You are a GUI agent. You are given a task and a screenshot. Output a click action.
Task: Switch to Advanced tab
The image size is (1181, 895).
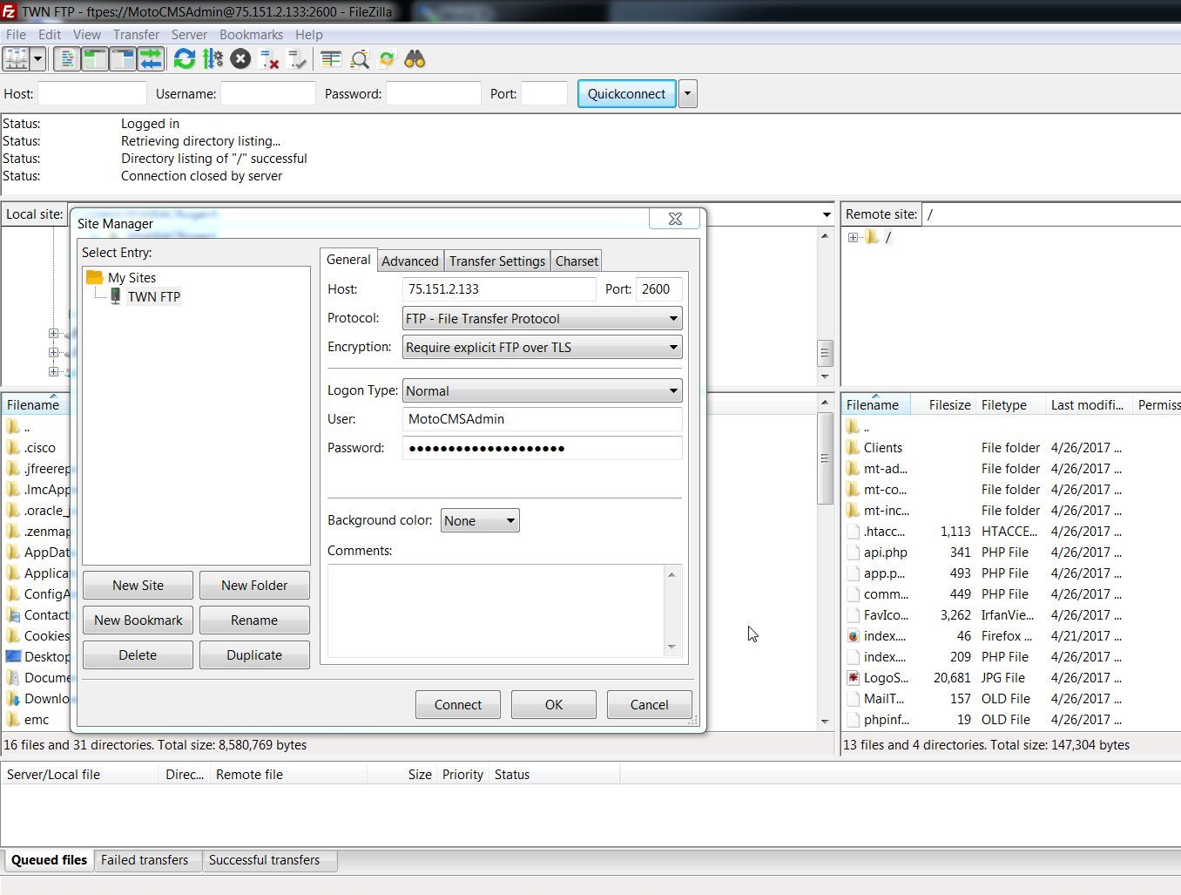pos(409,261)
